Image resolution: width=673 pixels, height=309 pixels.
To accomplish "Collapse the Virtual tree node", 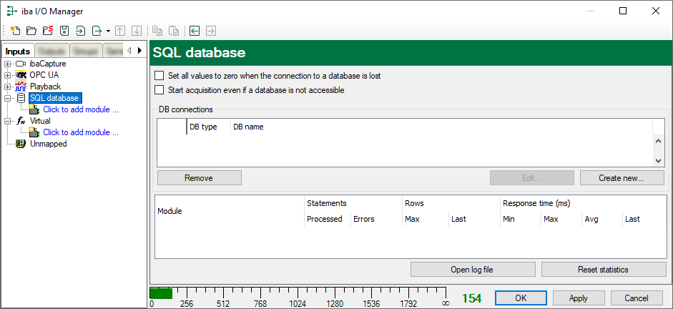I will [x=7, y=121].
